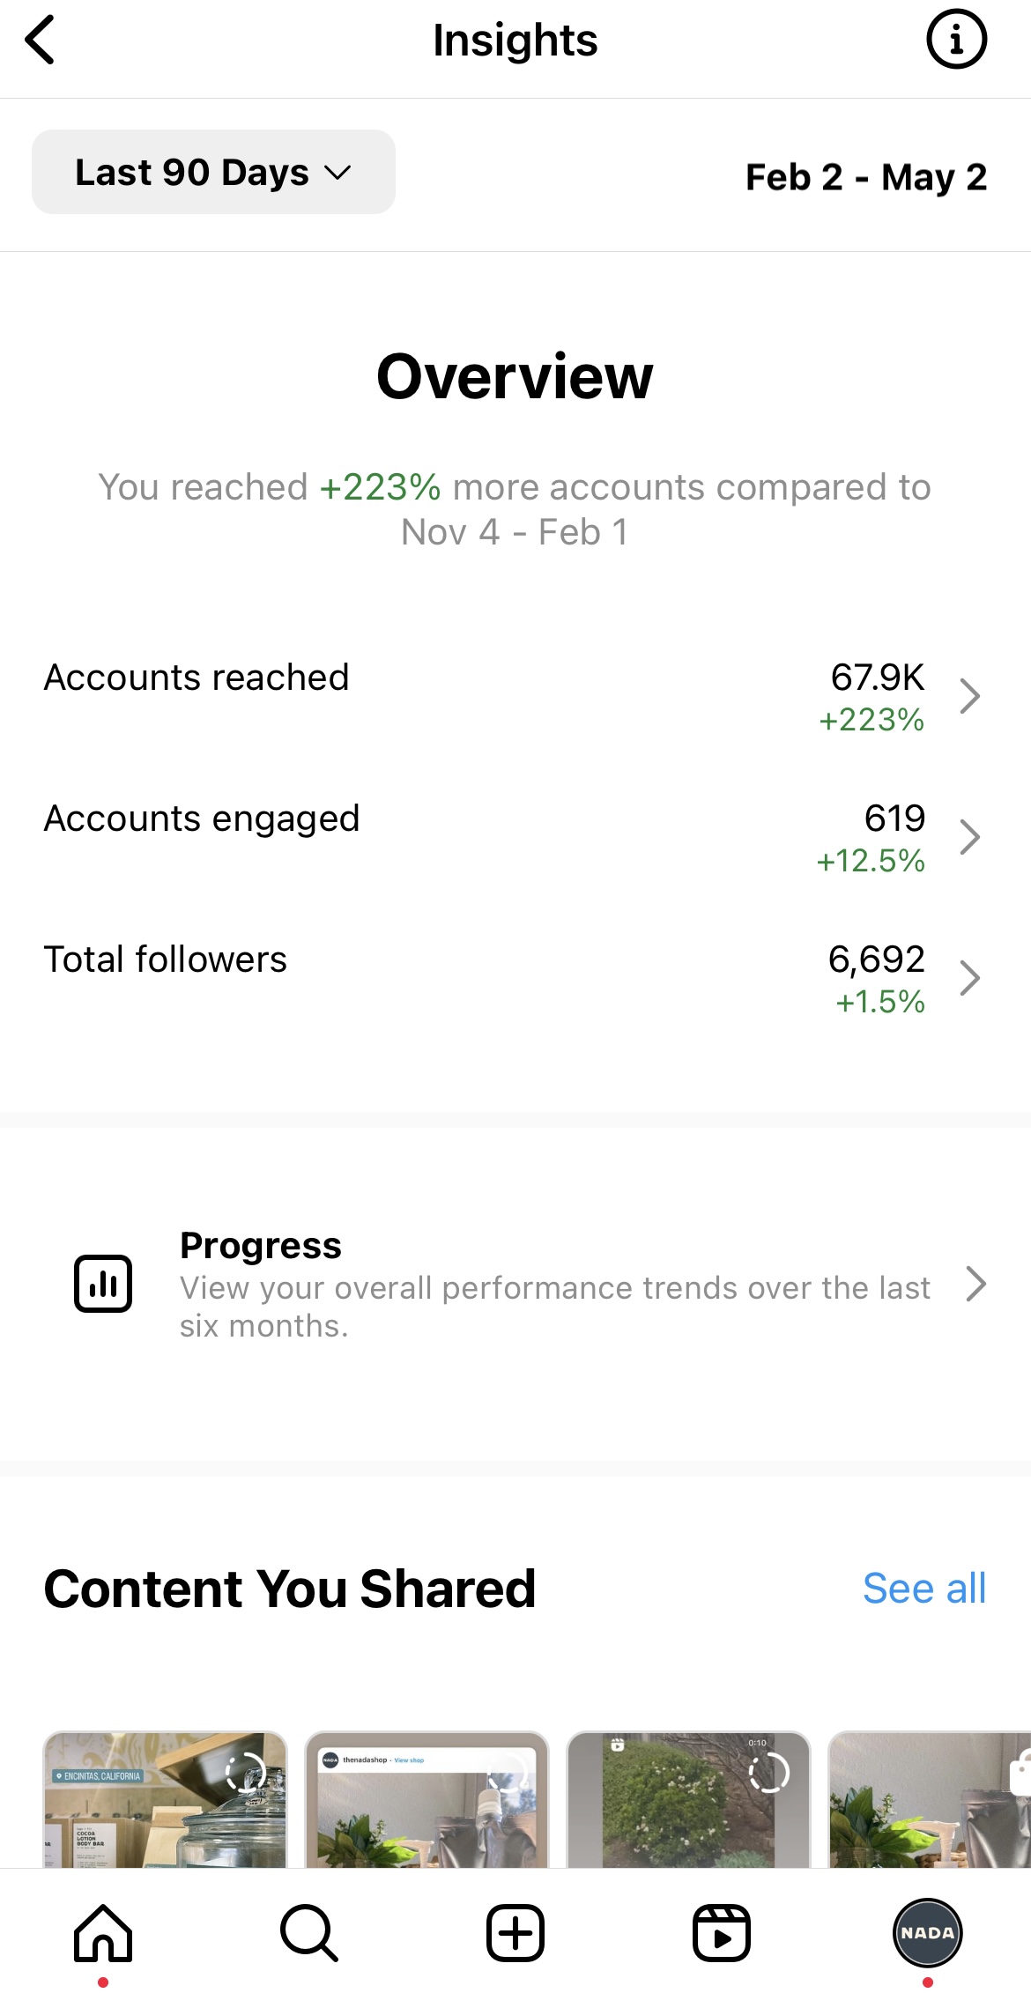
Task: Open the Progress chevron arrow
Action: [x=975, y=1284]
